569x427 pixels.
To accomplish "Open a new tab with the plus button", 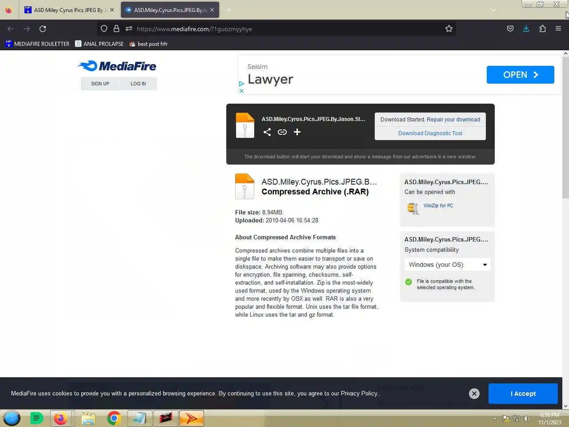I will click(x=228, y=10).
